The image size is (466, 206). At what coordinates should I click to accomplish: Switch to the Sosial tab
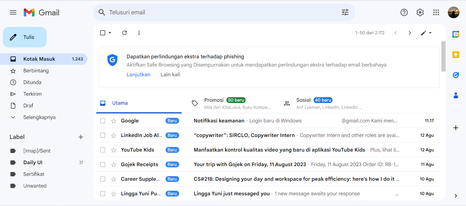click(x=323, y=103)
